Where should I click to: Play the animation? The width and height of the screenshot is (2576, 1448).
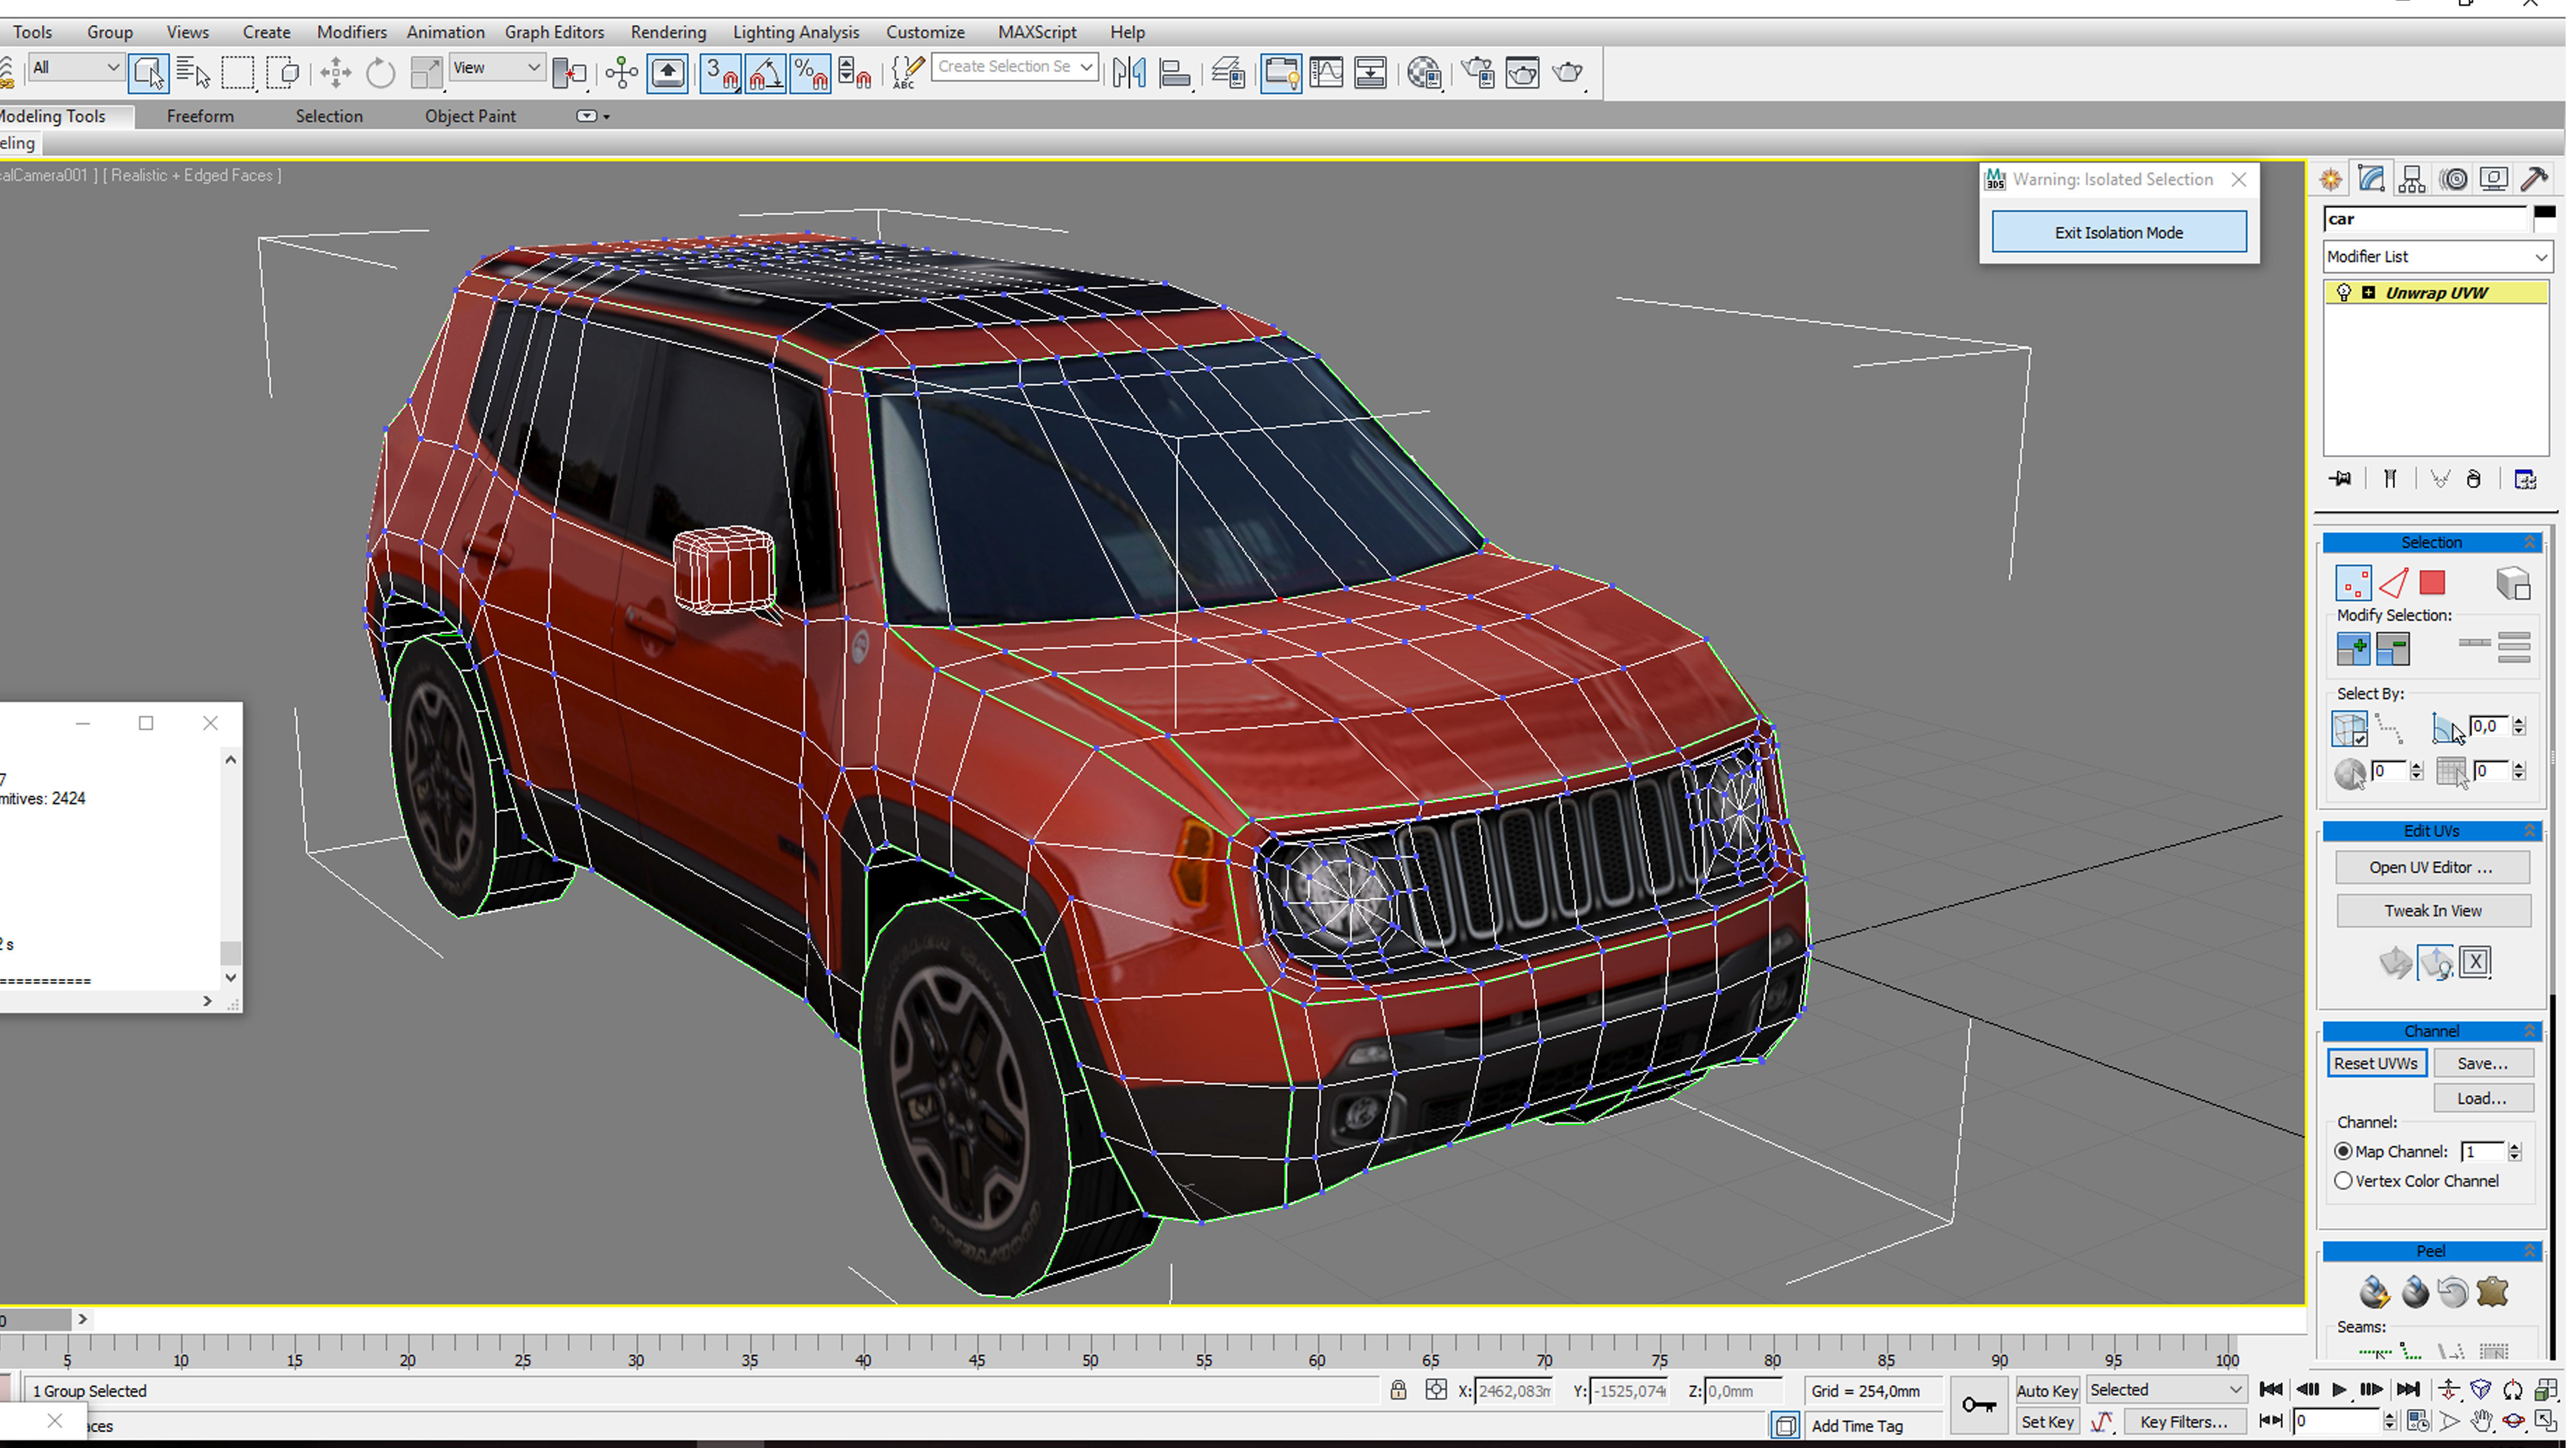2339,1390
